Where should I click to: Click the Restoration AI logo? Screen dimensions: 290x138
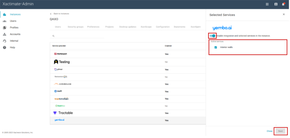click(x=61, y=77)
